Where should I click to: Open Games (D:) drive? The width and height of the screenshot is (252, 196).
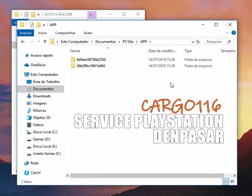pos(41,139)
